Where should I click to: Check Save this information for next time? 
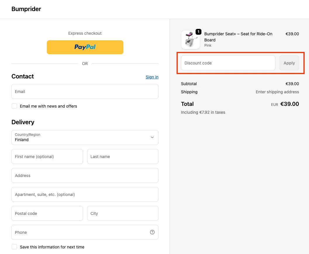coord(14,247)
